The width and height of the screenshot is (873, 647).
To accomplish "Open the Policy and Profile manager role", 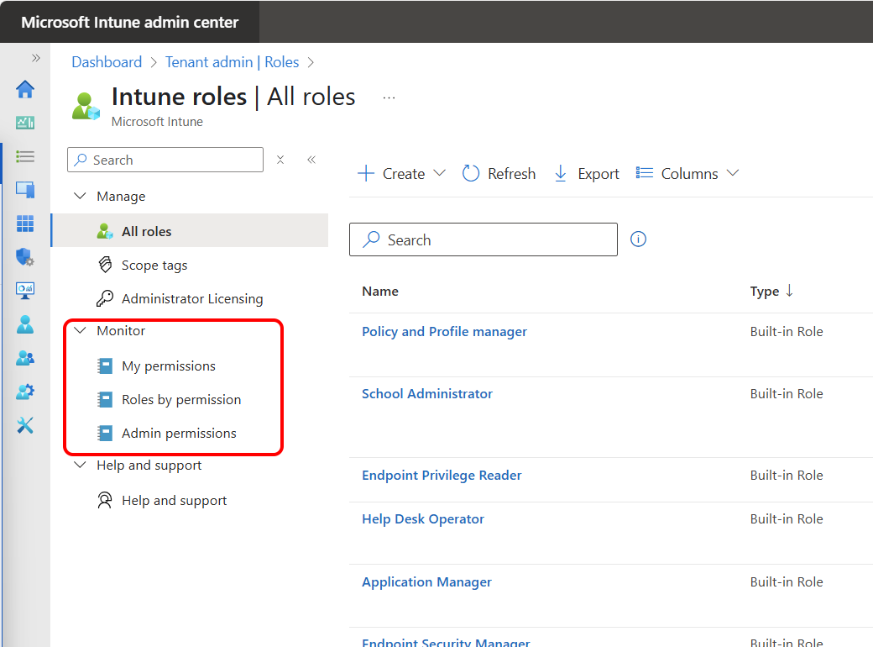I will tap(444, 331).
